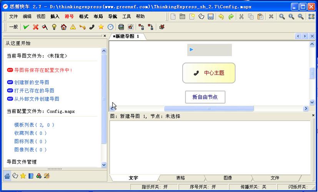Click 打开已存在的导图 link
Viewport: 318px width, 192px height.
coord(34,91)
